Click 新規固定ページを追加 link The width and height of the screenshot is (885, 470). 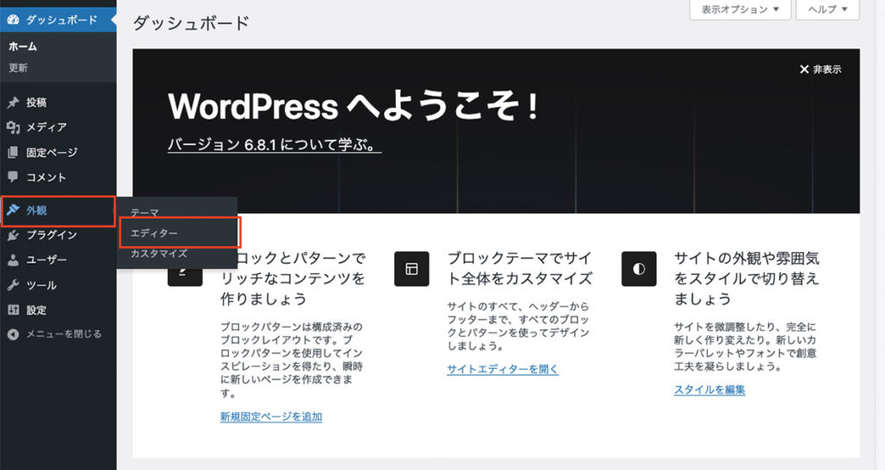271,417
